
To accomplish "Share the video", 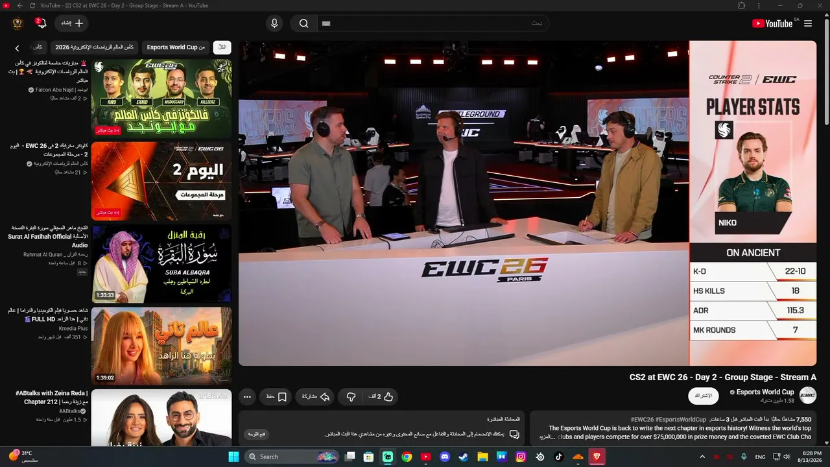I will (315, 396).
